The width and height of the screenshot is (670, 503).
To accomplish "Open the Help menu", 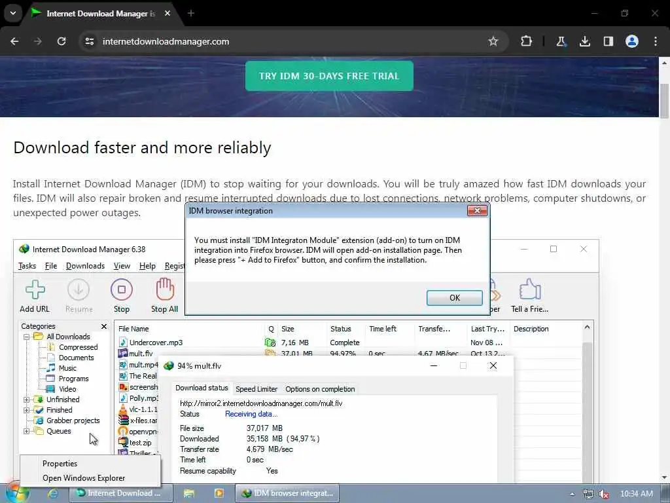I will [x=147, y=266].
